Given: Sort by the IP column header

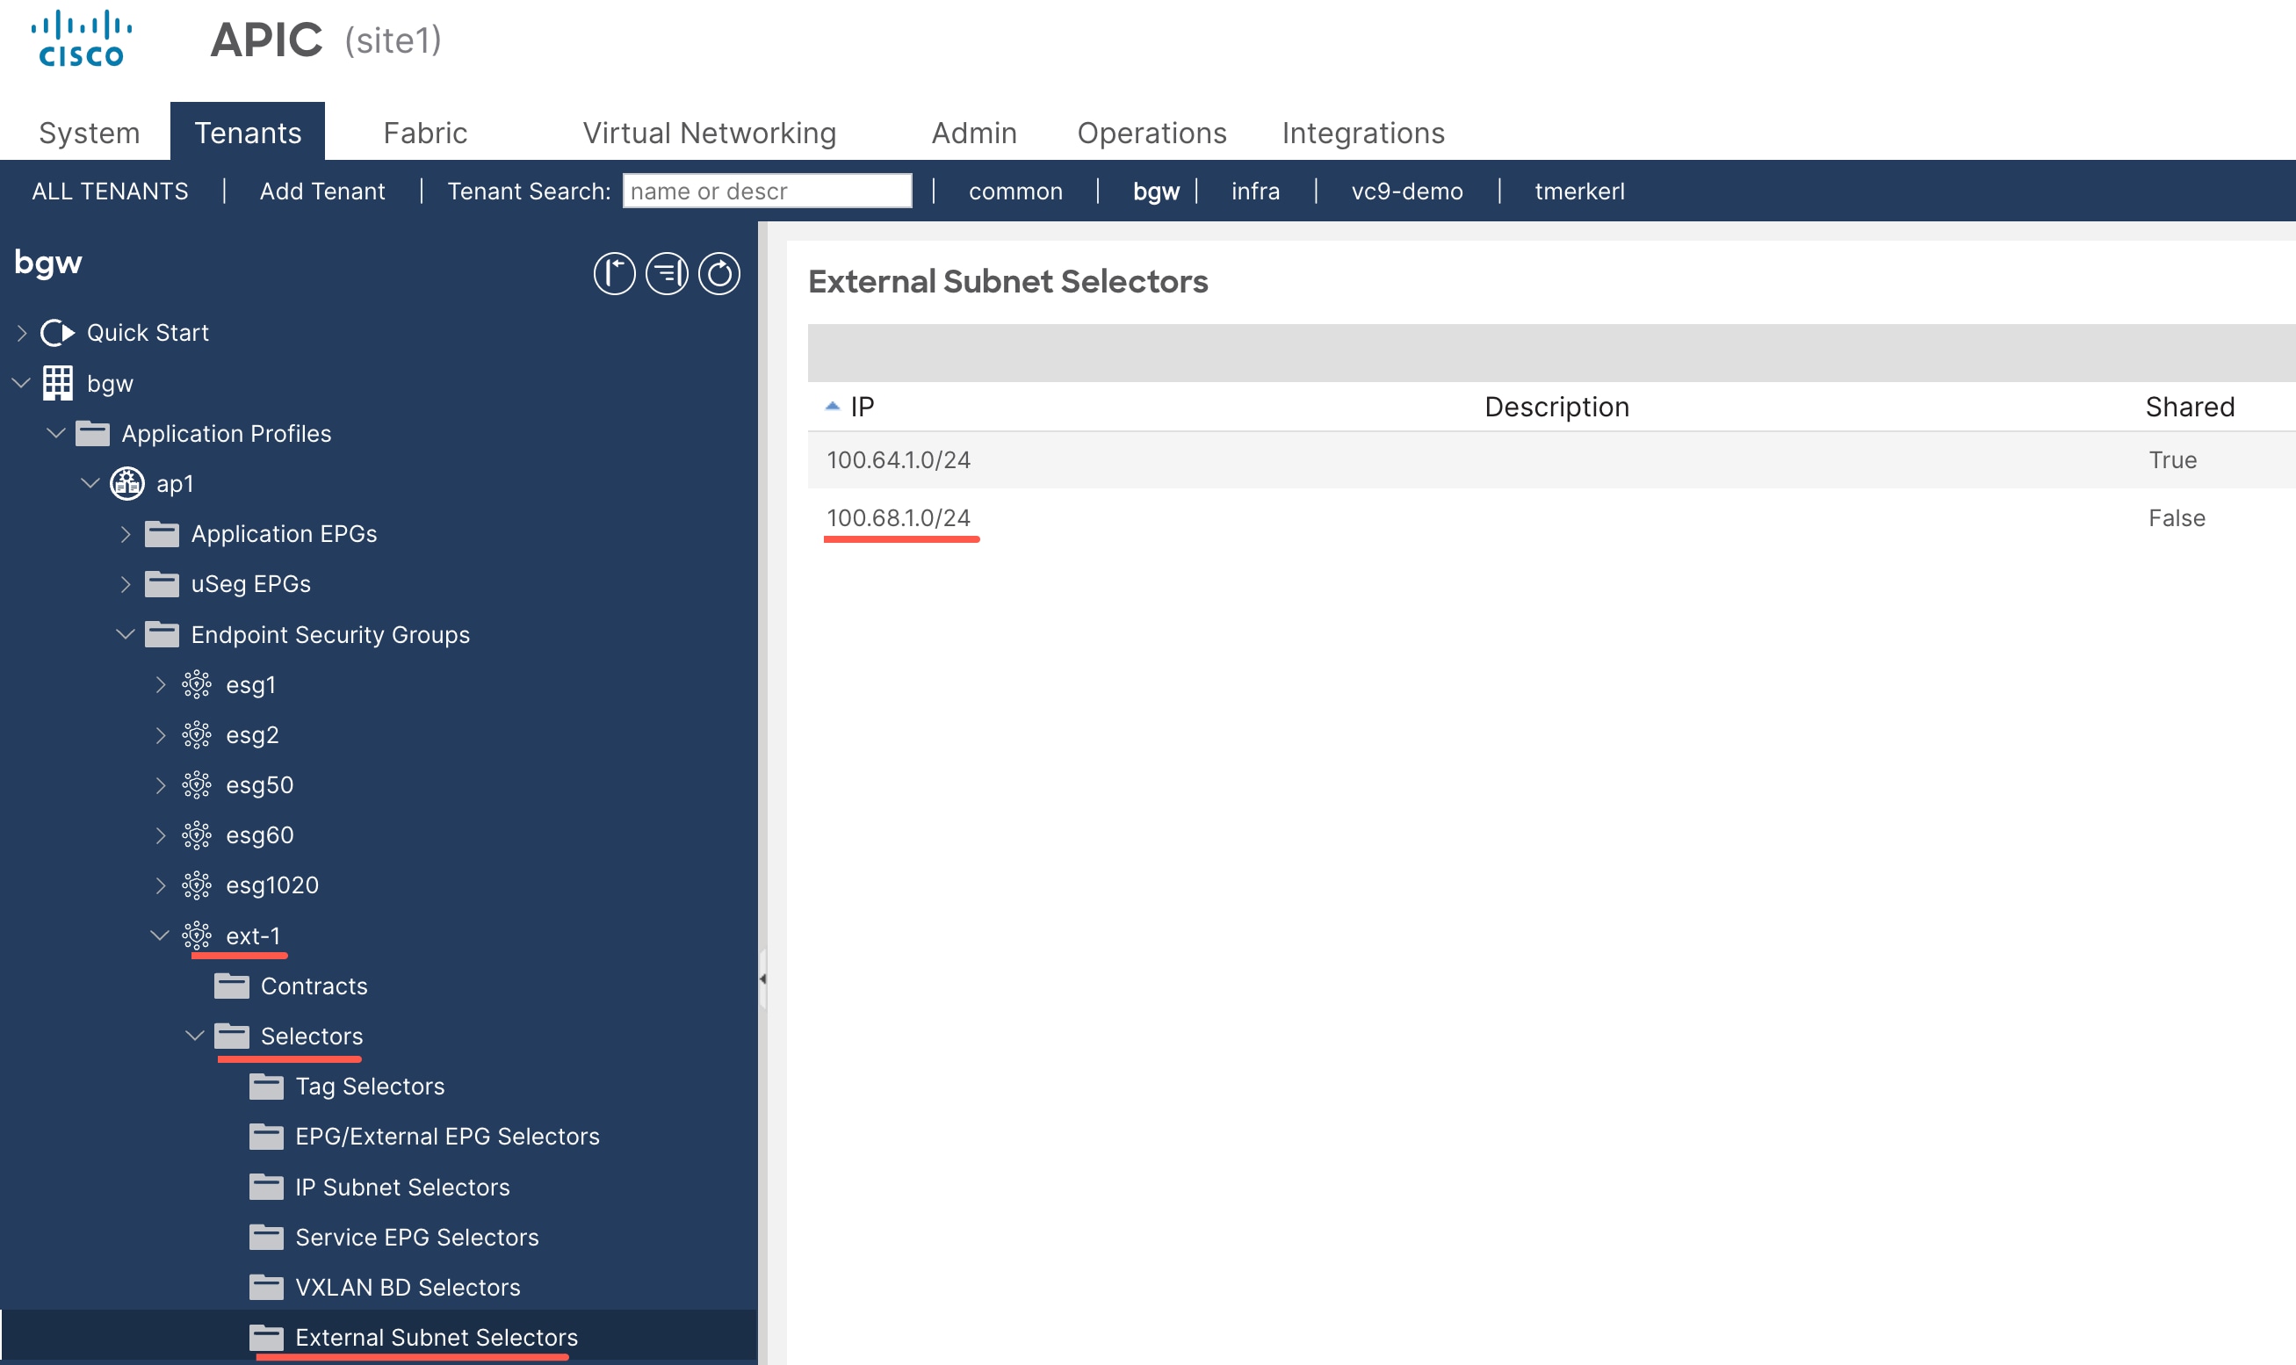Looking at the screenshot, I should coord(862,407).
